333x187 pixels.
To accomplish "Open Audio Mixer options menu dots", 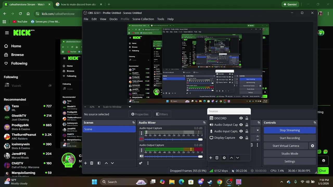I will 148,163.
